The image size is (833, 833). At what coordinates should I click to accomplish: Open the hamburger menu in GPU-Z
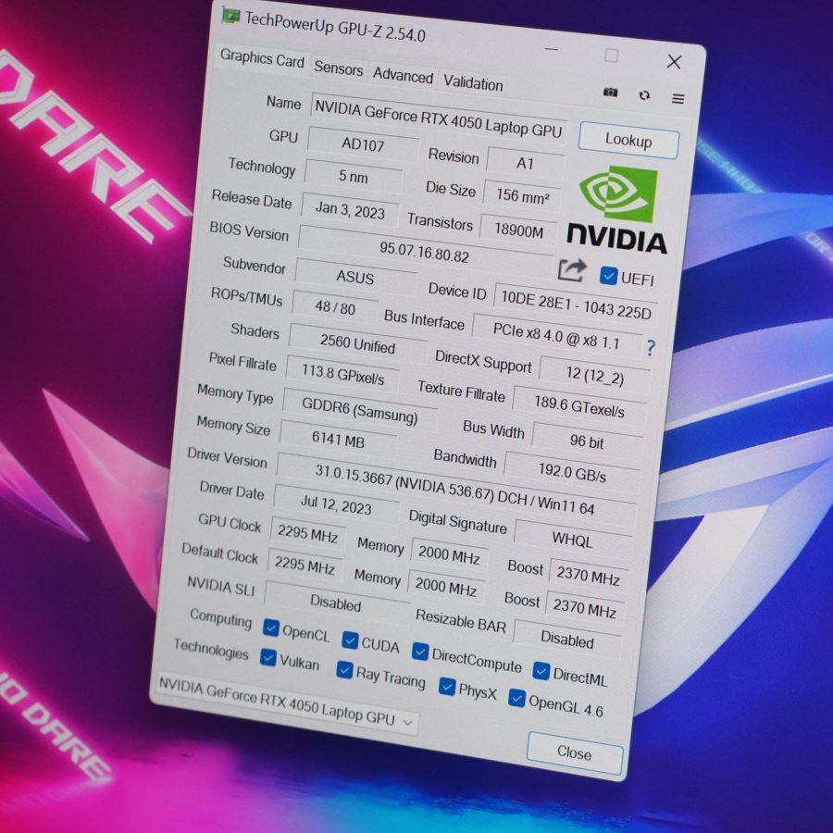tap(678, 98)
